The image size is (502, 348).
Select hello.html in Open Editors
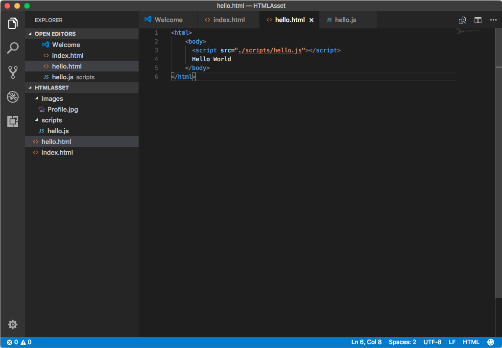tap(82, 66)
